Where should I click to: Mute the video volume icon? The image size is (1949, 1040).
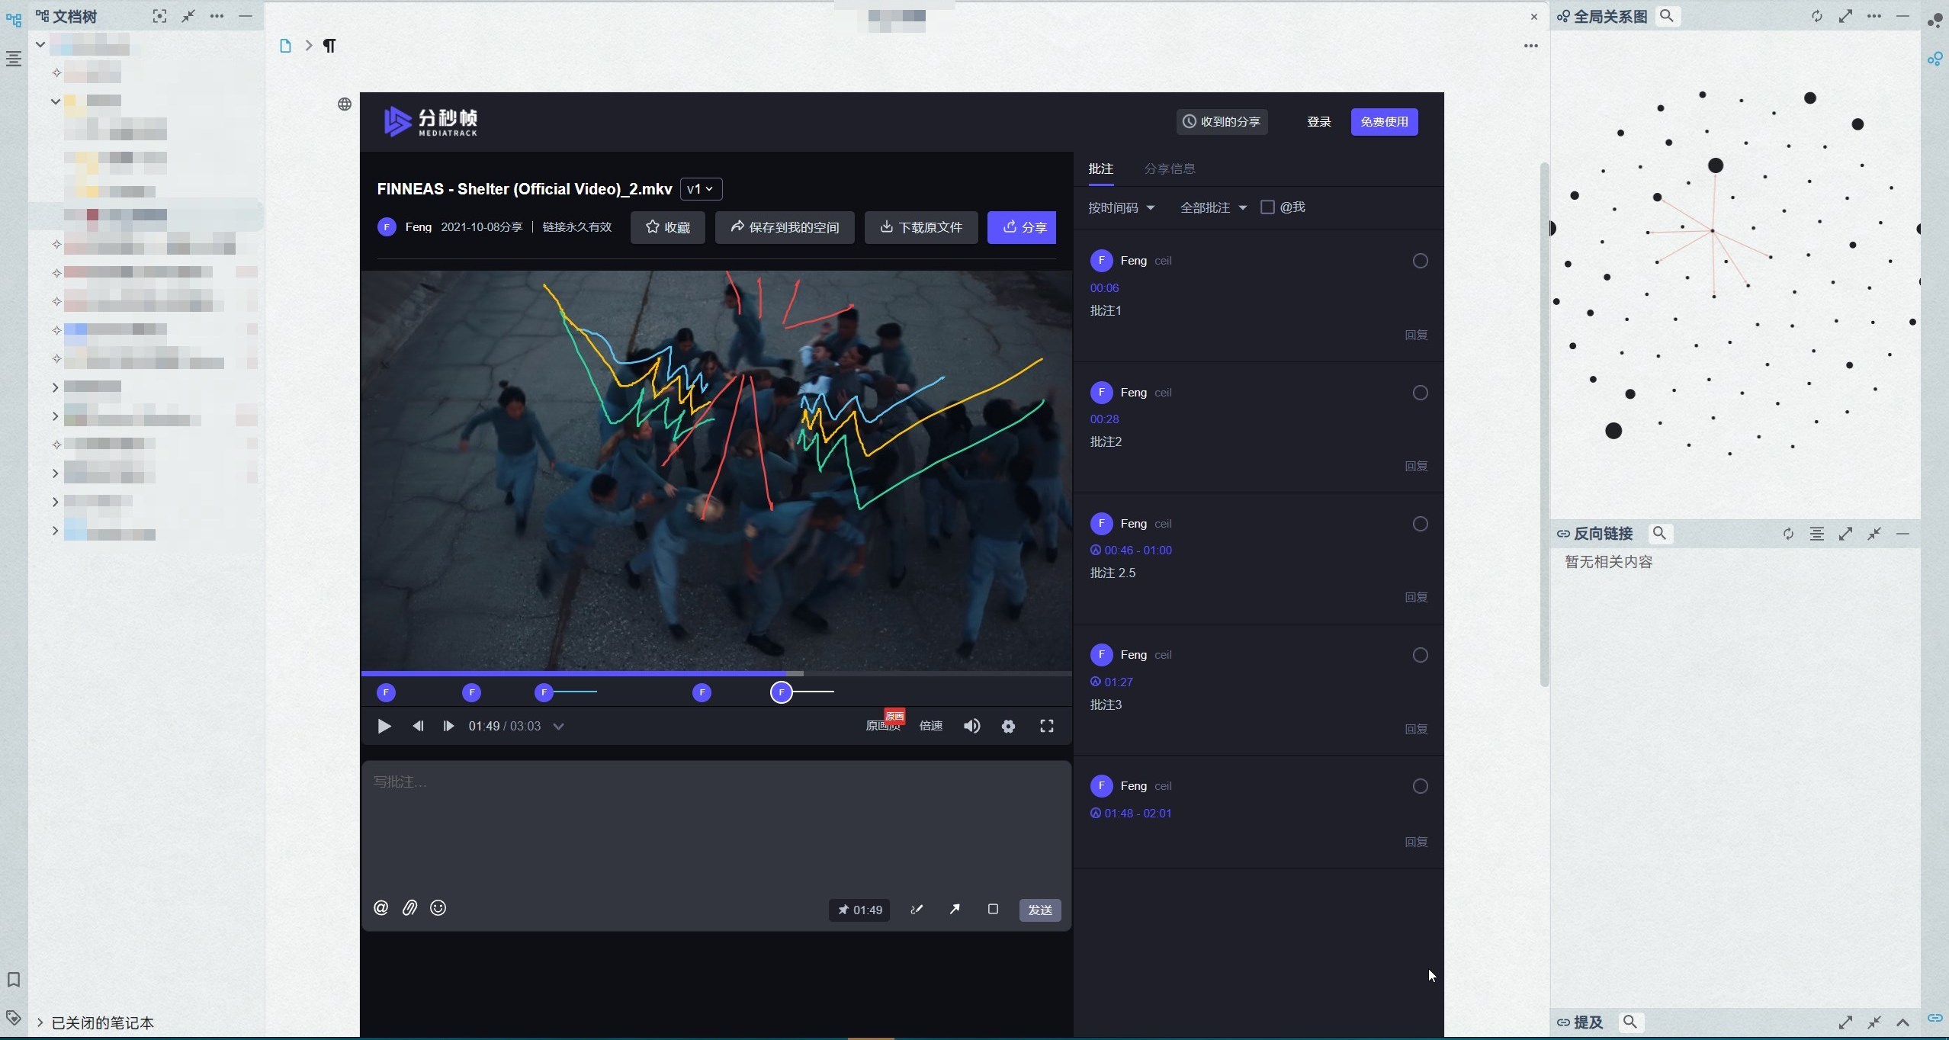coord(971,726)
